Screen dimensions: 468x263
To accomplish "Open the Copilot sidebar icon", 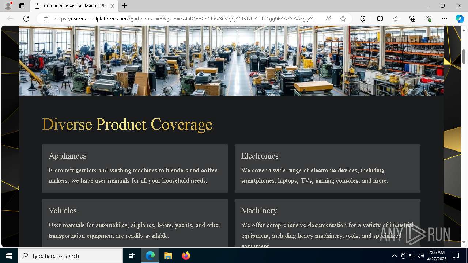I will pyautogui.click(x=460, y=19).
